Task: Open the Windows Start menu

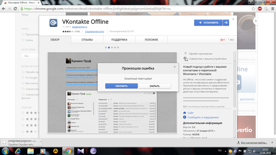Action: [x=6, y=151]
